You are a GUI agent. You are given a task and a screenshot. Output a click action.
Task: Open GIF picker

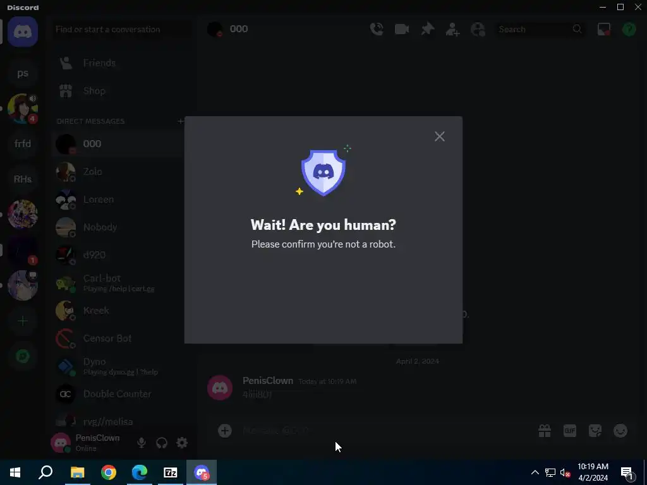(x=570, y=431)
